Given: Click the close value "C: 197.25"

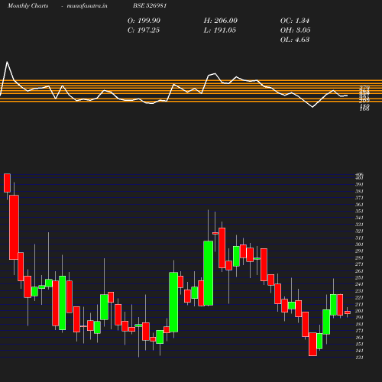Looking at the screenshot, I should pyautogui.click(x=144, y=31).
